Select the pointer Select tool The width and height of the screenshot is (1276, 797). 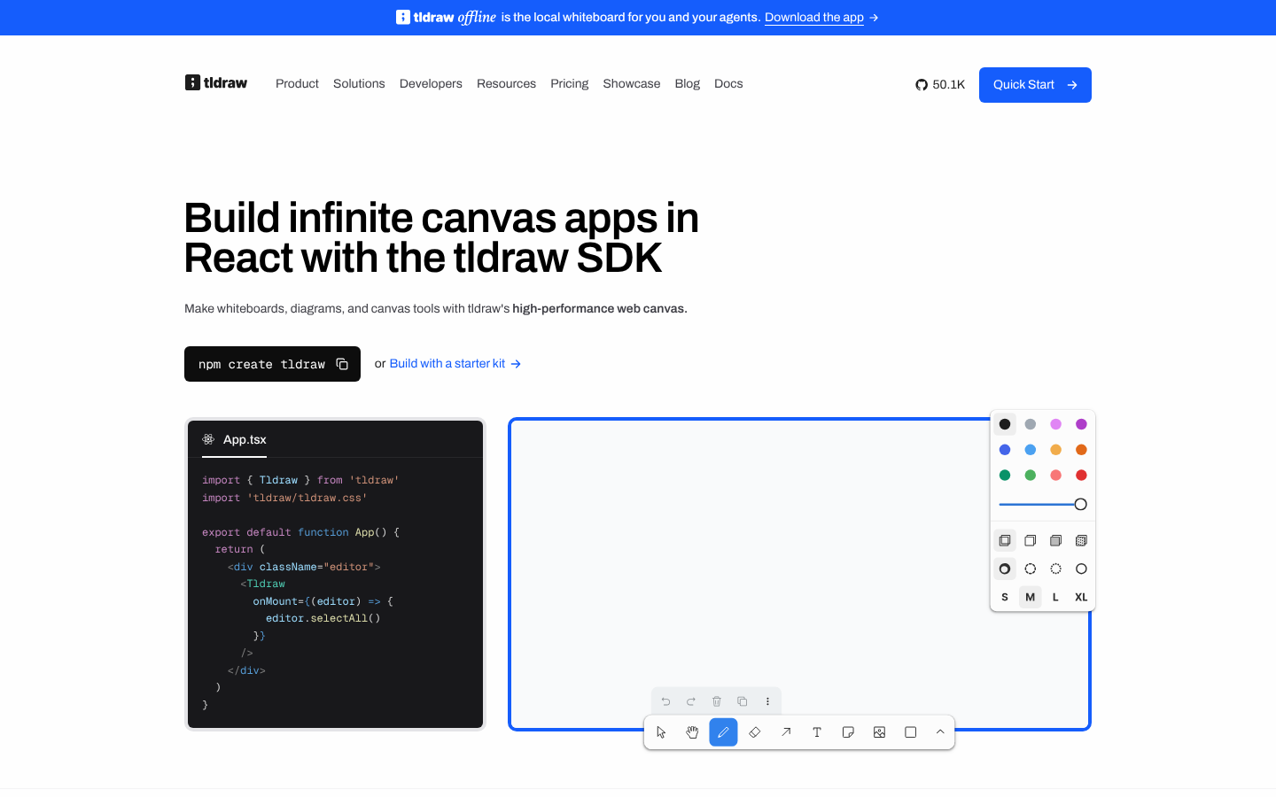coord(661,732)
